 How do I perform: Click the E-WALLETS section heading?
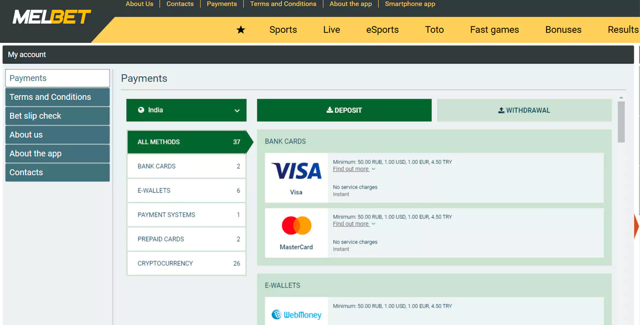[x=282, y=285]
